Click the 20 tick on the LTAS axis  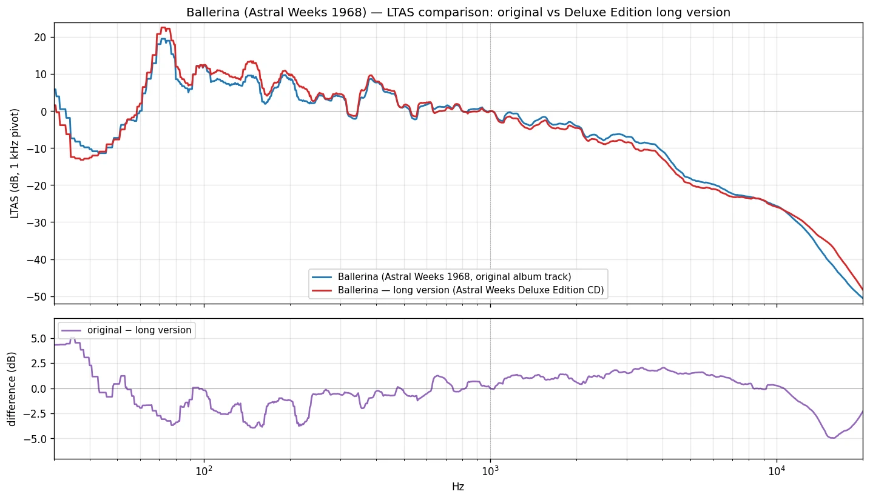42,37
